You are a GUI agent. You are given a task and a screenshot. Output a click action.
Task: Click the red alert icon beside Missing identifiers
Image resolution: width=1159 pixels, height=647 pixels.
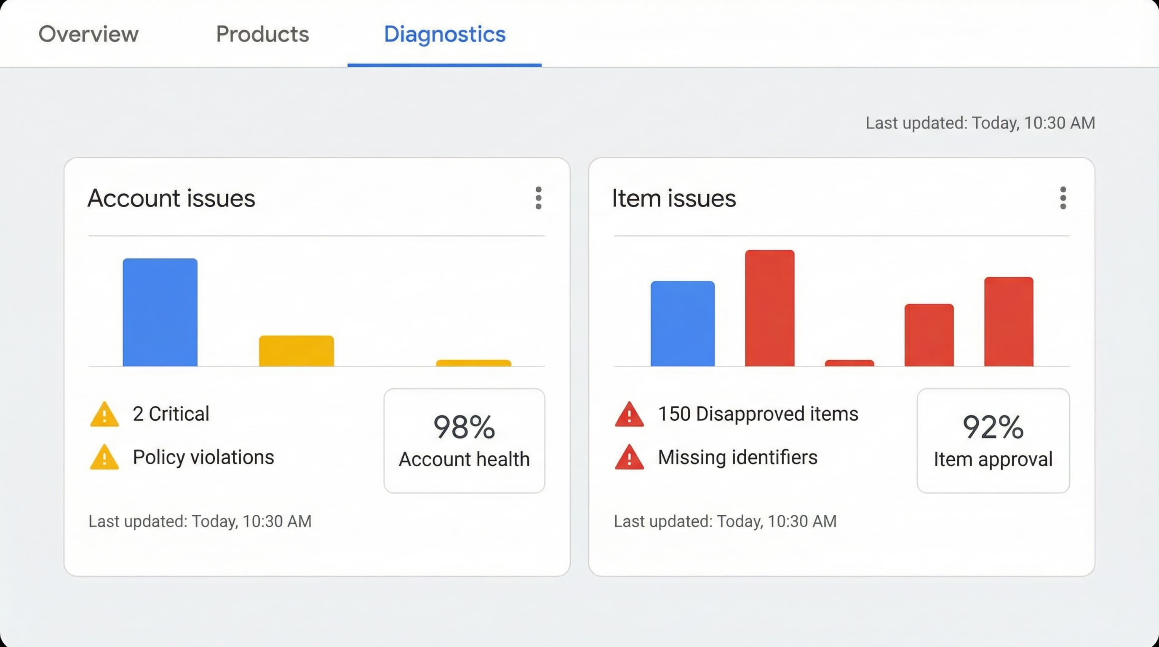click(x=630, y=458)
